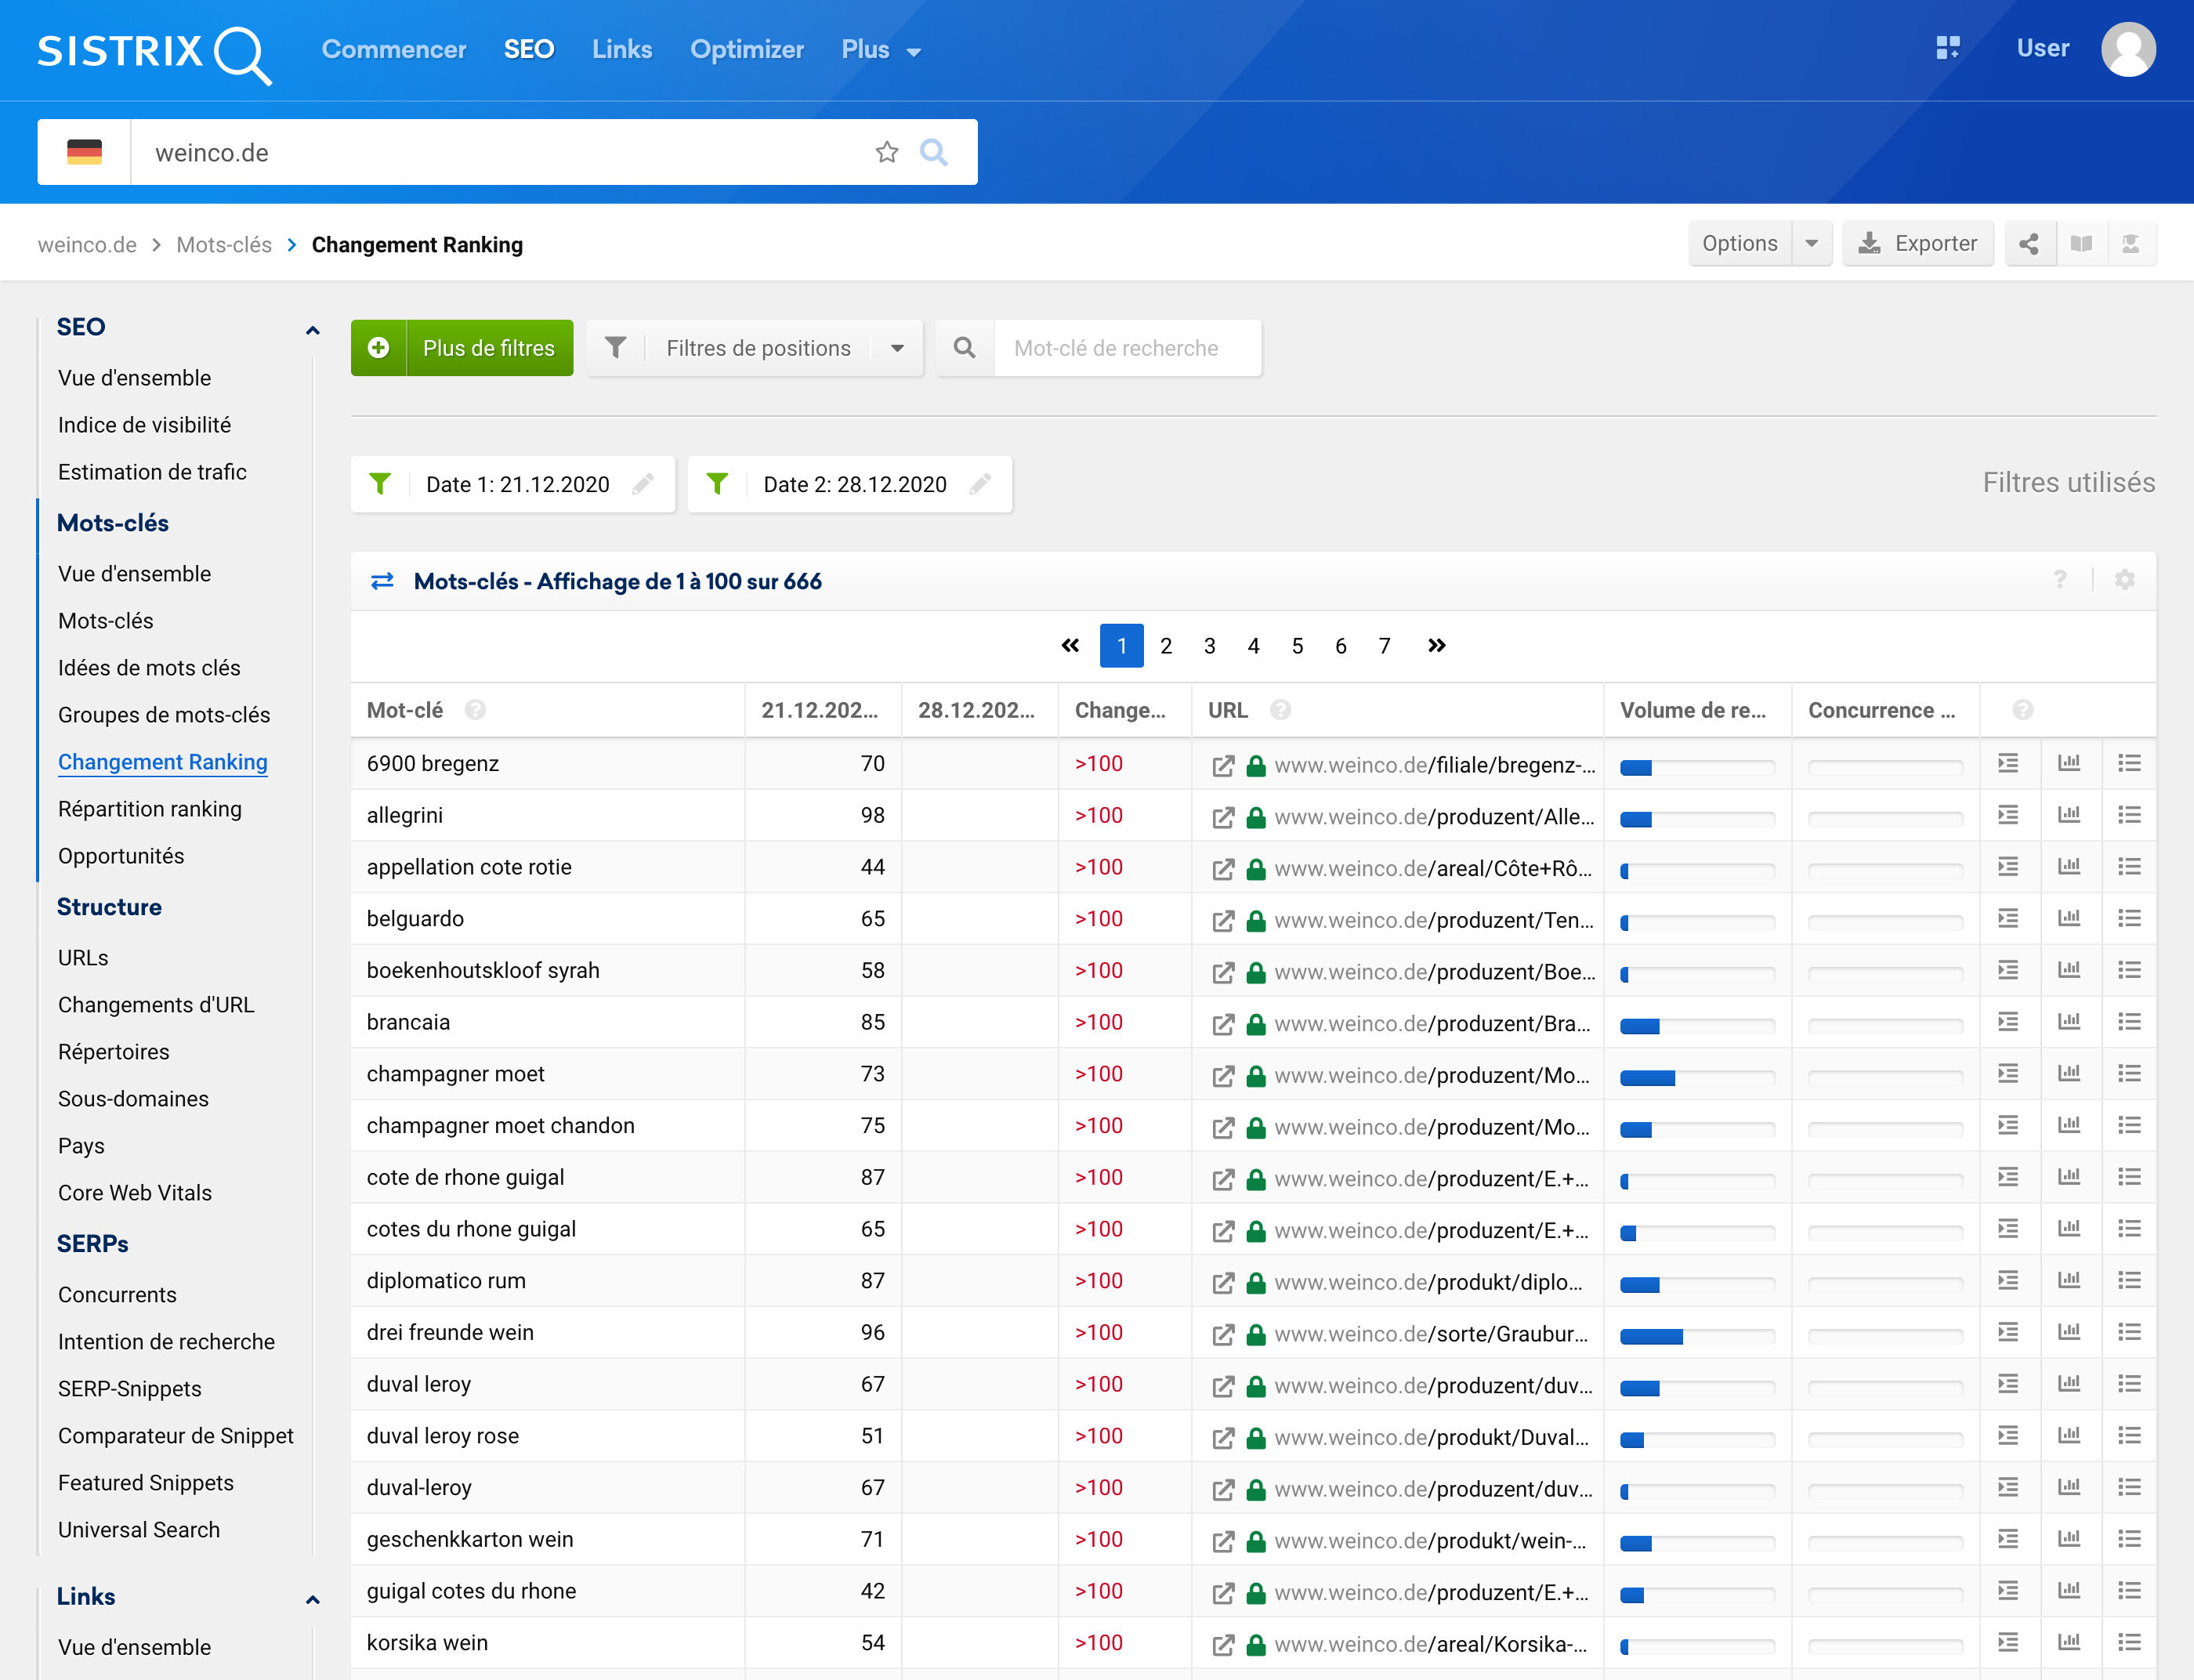
Task: Click the share icon in toolbar
Action: 2029,244
